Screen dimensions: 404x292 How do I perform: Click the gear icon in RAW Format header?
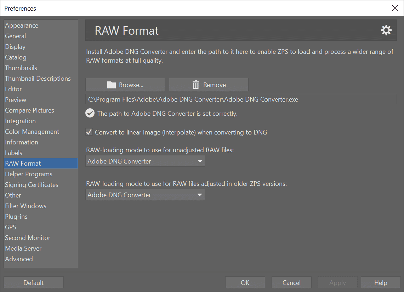coord(386,30)
